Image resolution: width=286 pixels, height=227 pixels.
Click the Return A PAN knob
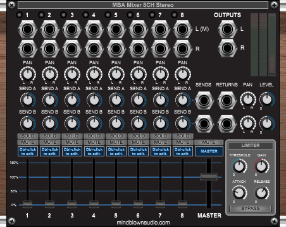pyautogui.click(x=248, y=100)
